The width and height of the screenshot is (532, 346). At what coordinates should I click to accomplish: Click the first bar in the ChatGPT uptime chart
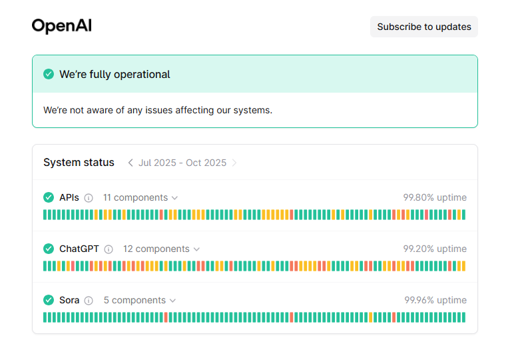pos(45,266)
